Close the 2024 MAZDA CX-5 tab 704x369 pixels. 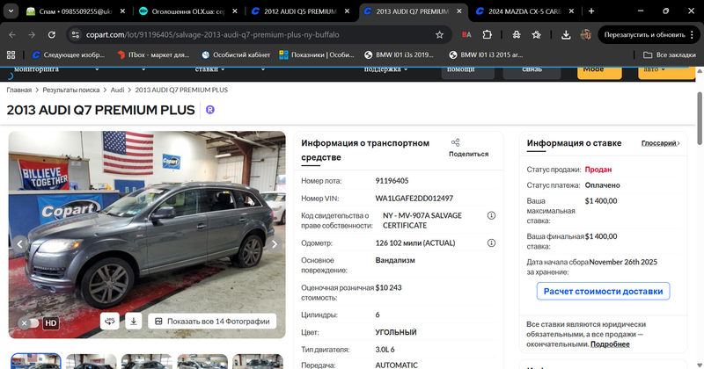coord(571,11)
